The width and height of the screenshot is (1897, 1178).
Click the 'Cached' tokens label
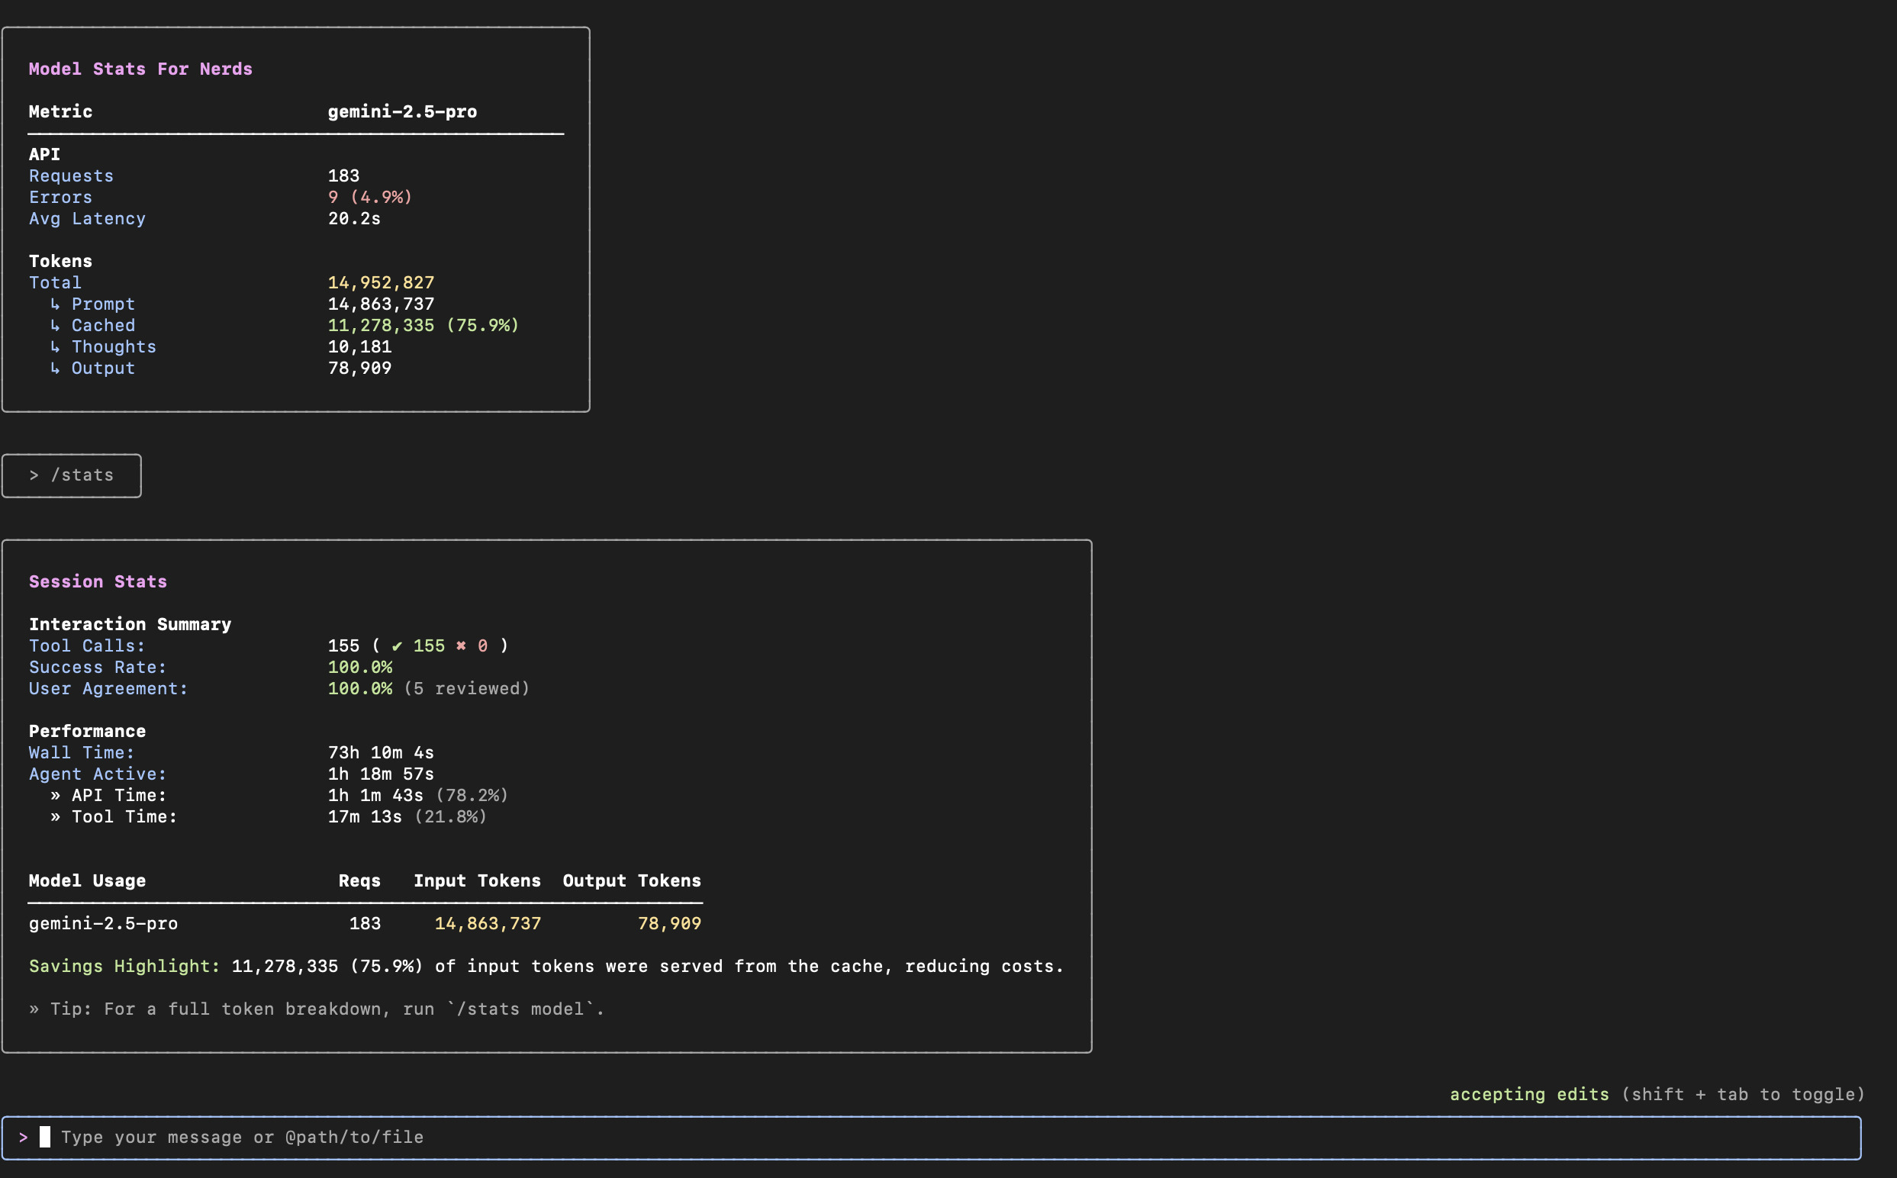point(104,326)
